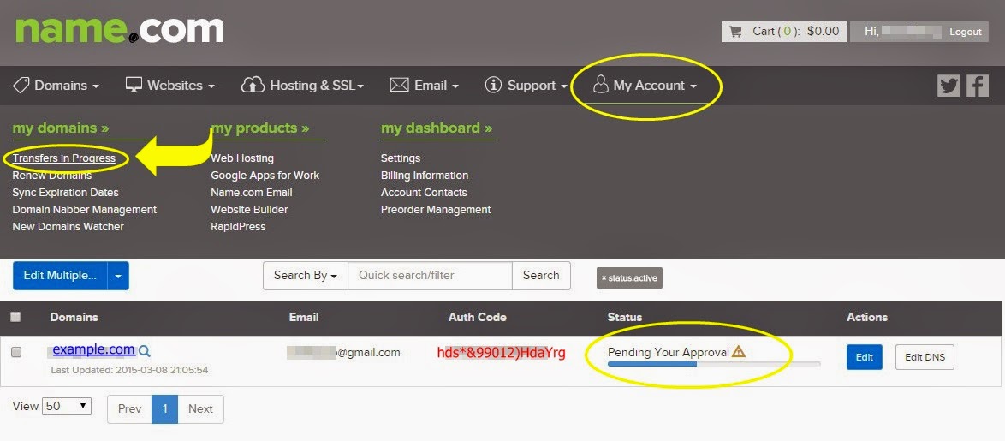Image resolution: width=1005 pixels, height=441 pixels.
Task: Click the gmail.com email cell
Action: pos(343,352)
